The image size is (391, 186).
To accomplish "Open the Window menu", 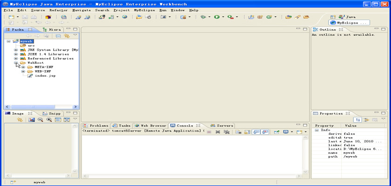I will 177,10.
